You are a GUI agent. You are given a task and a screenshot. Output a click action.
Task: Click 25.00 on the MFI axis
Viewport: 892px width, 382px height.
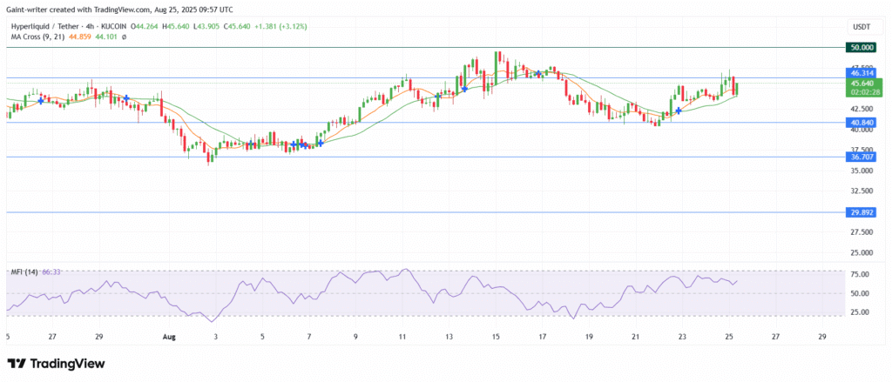click(860, 312)
